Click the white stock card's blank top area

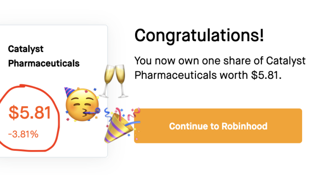54,34
